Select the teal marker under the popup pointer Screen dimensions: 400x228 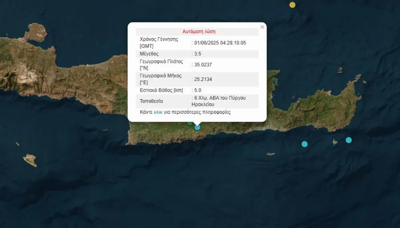[x=197, y=128]
